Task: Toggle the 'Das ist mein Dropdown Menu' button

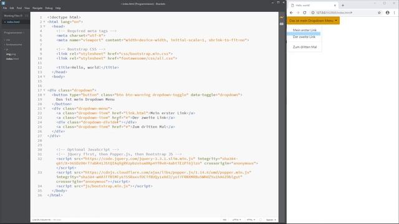Action: (313, 21)
